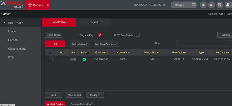Show All devices filter
Viewport: 232px width, 106px height.
point(55,44)
